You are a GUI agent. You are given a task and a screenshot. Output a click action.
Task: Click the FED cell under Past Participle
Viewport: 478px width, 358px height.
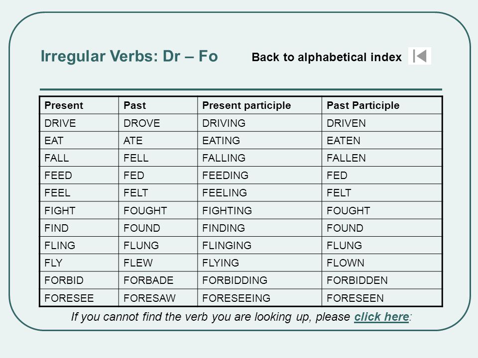(382, 176)
